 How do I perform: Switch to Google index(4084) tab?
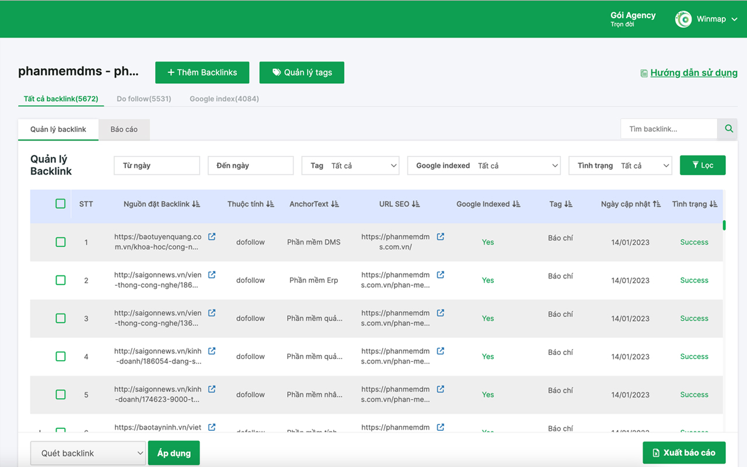pyautogui.click(x=224, y=99)
